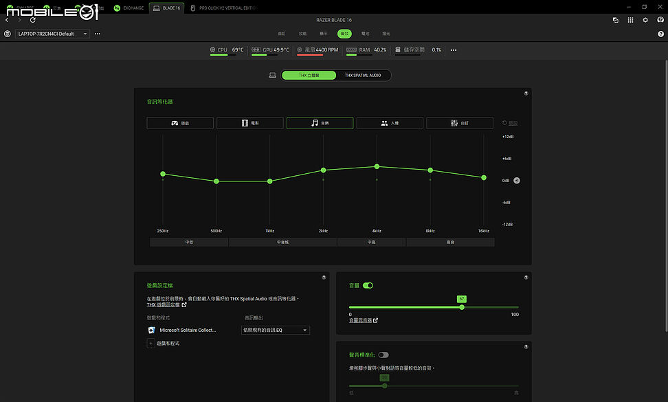Open help for the 遊戲設定檔 panel
Viewport: 668px width, 402px height.
(x=324, y=277)
